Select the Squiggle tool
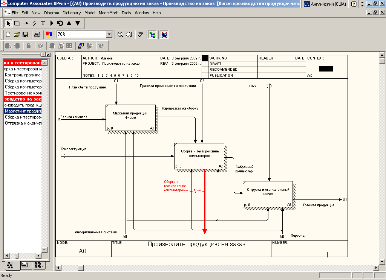This screenshot has width=386, height=280. 34,23
